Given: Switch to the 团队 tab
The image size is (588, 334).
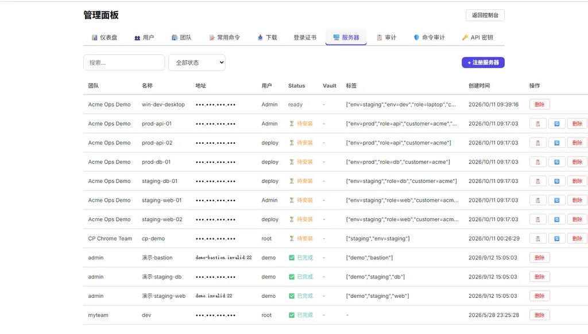Looking at the screenshot, I should tap(181, 37).
